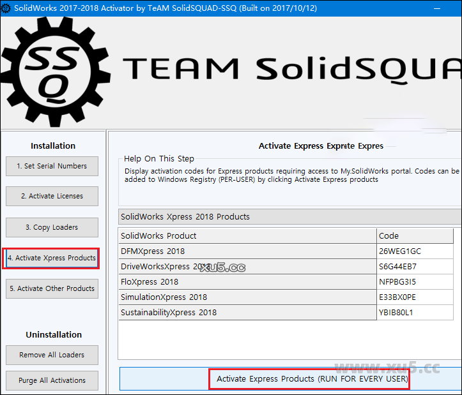Open step 5 Activate Other Products
462x395 pixels.
tap(52, 288)
